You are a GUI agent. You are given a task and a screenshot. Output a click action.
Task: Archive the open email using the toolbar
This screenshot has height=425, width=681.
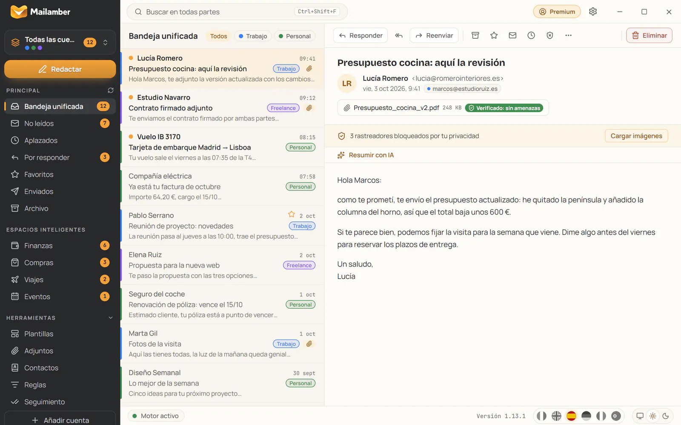click(475, 36)
